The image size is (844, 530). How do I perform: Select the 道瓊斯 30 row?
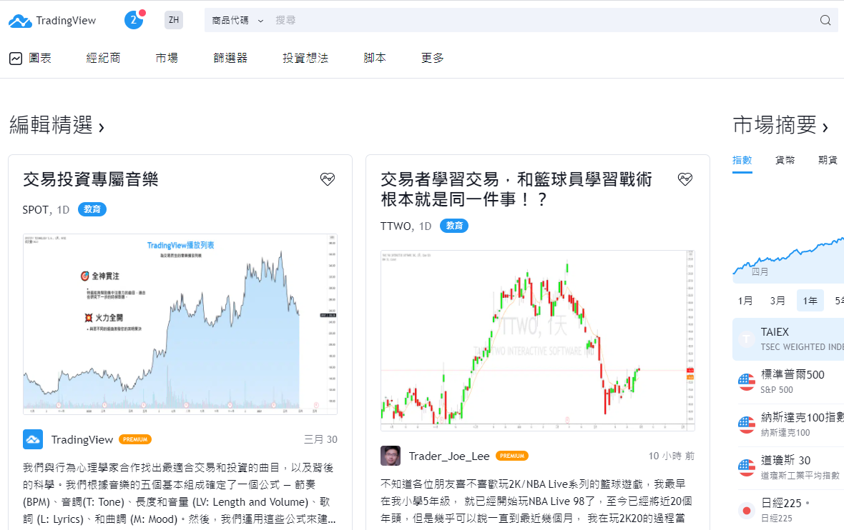click(x=788, y=468)
